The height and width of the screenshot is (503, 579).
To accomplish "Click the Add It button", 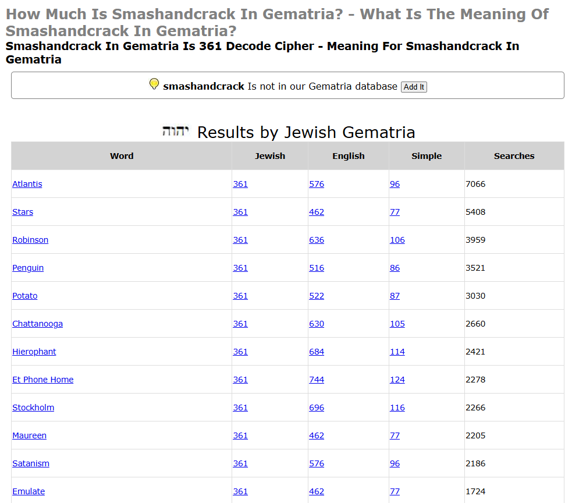I will tap(414, 87).
